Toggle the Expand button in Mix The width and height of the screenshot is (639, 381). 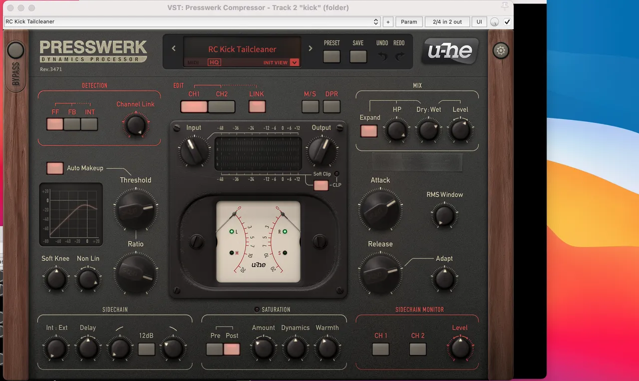tap(369, 131)
